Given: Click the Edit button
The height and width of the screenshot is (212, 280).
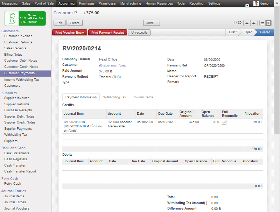Looking at the screenshot, I should (59, 23).
